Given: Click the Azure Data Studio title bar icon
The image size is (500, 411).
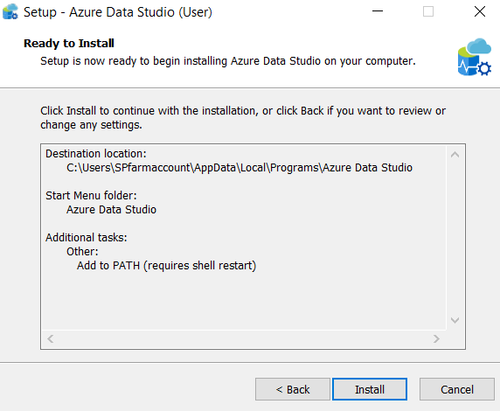Looking at the screenshot, I should 10,12.
